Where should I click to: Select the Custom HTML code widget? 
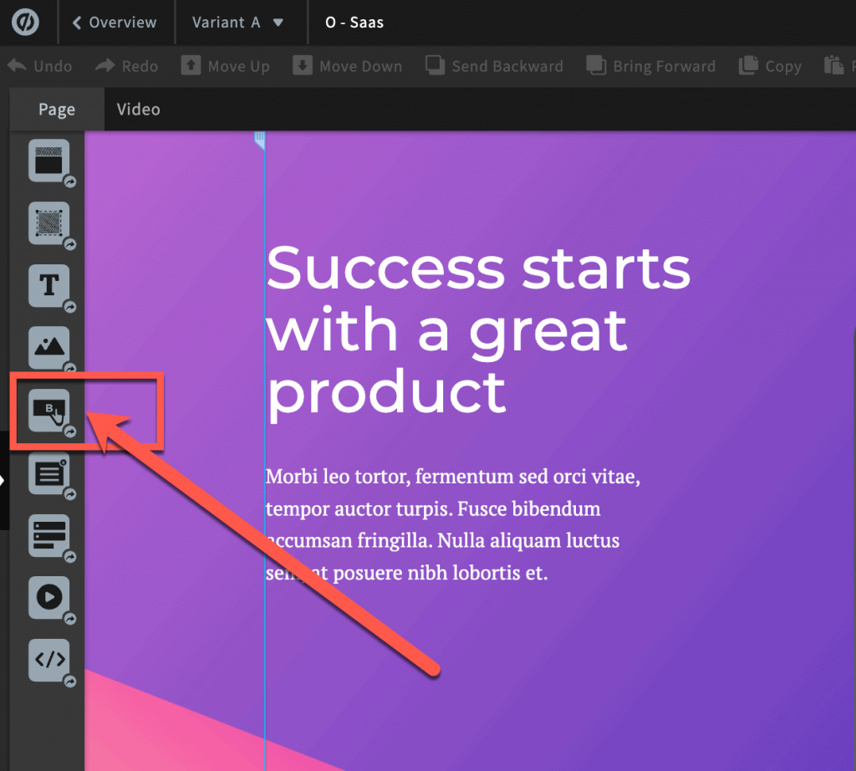[x=49, y=660]
